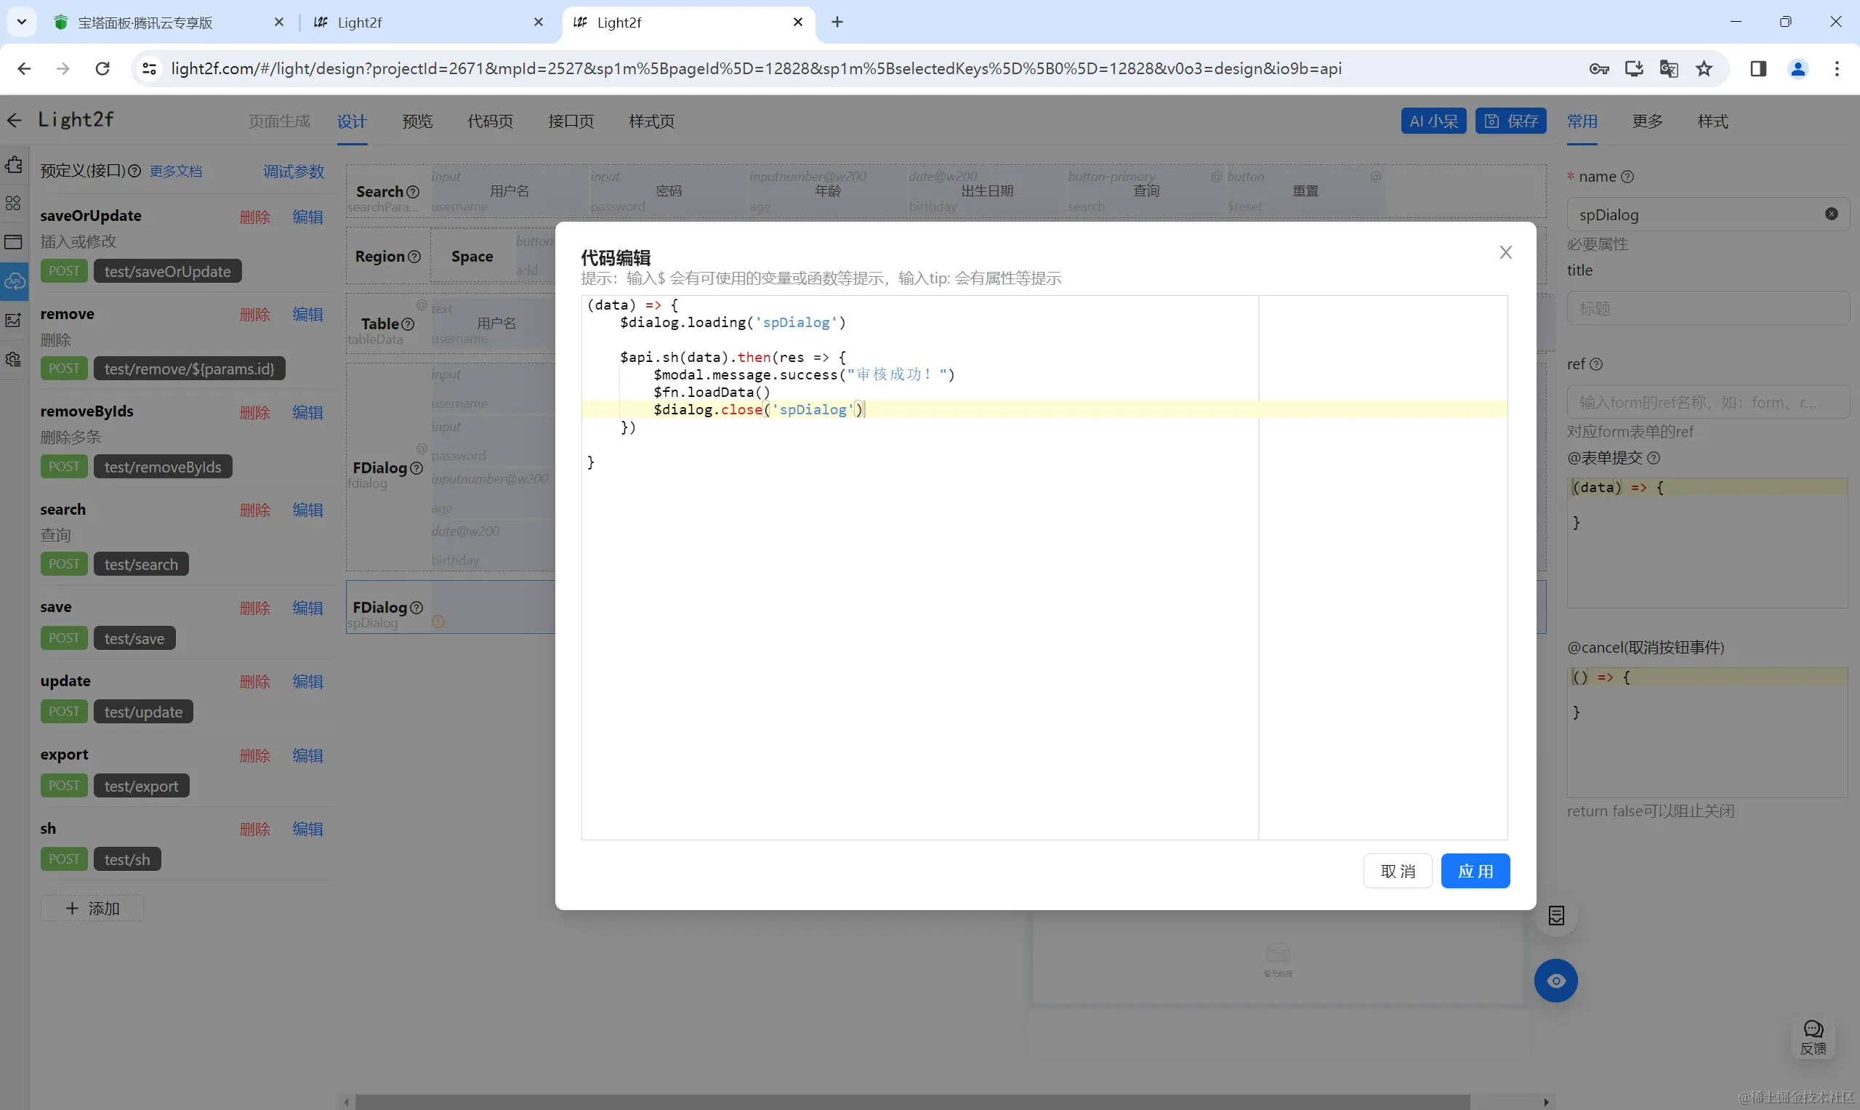Click help icon next to Table component
The height and width of the screenshot is (1110, 1860).
click(408, 324)
